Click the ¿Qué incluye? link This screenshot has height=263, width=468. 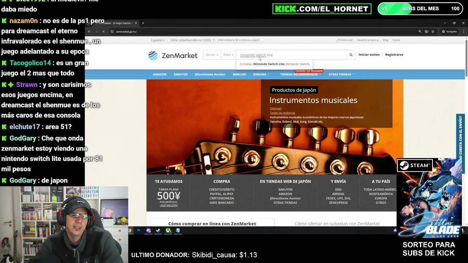coord(169,206)
